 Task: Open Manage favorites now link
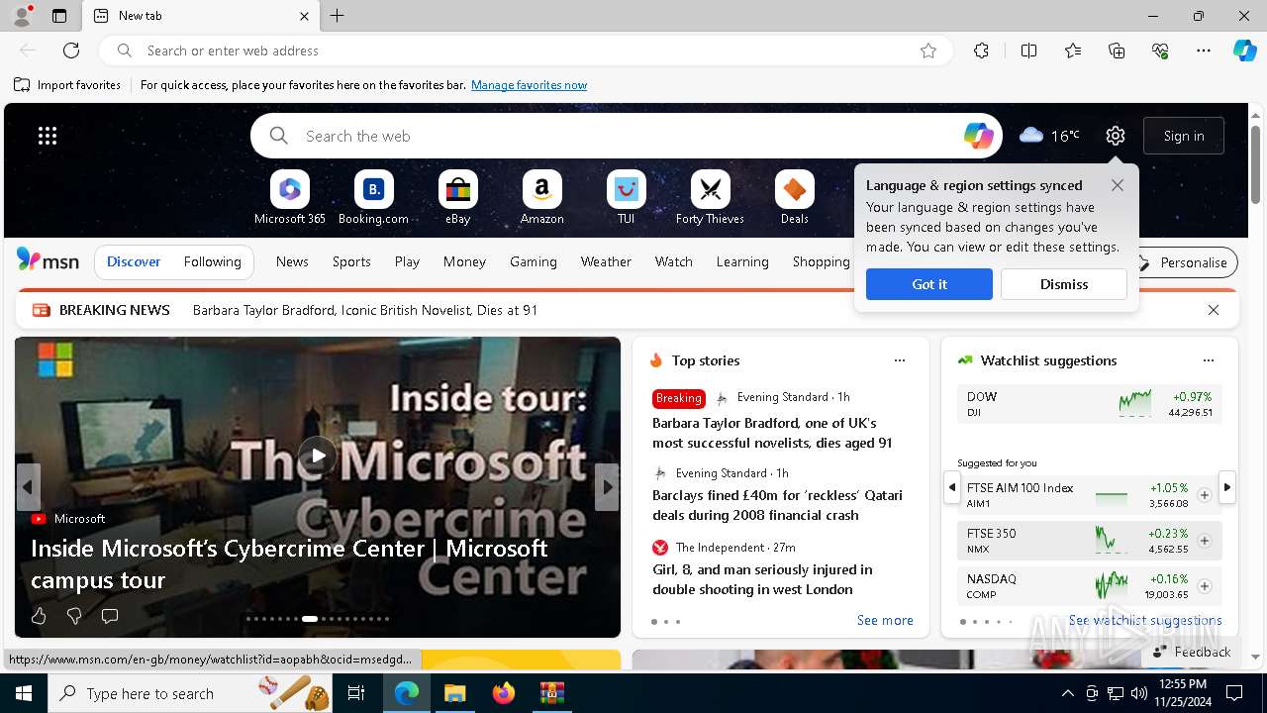pos(529,85)
